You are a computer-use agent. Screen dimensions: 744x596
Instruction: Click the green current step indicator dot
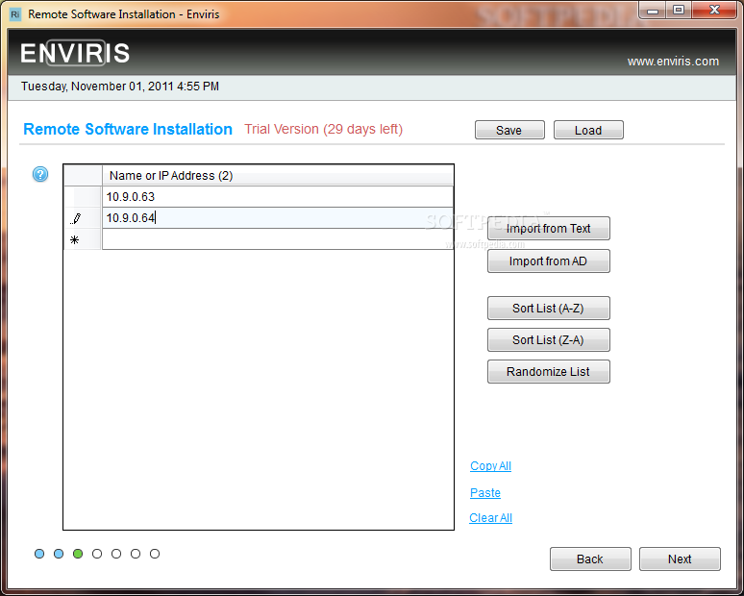(78, 554)
